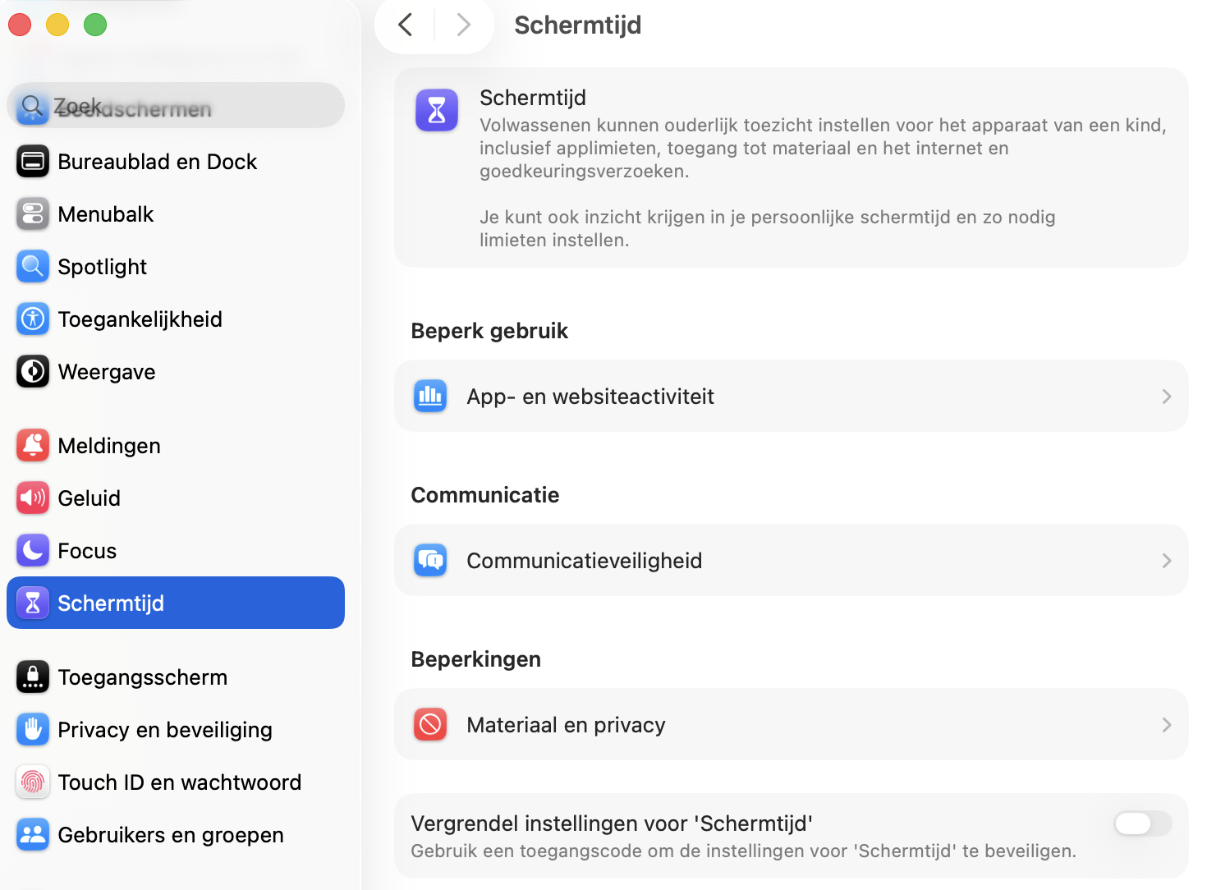This screenshot has height=890, width=1207.
Task: Open Communicatieveiligheid via its chevron
Action: (1166, 560)
